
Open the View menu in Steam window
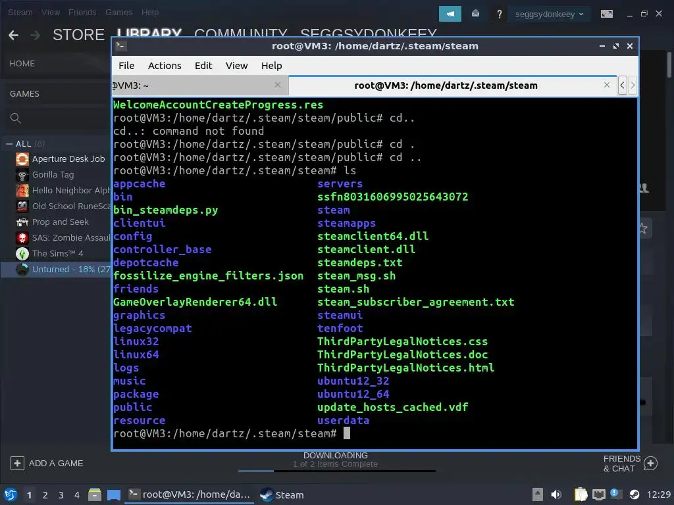click(51, 12)
